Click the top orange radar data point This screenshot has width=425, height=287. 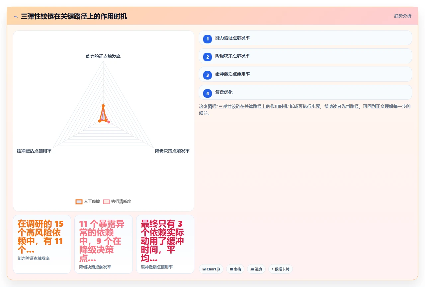click(103, 106)
